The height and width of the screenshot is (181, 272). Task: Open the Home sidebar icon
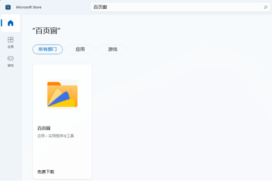point(11,23)
